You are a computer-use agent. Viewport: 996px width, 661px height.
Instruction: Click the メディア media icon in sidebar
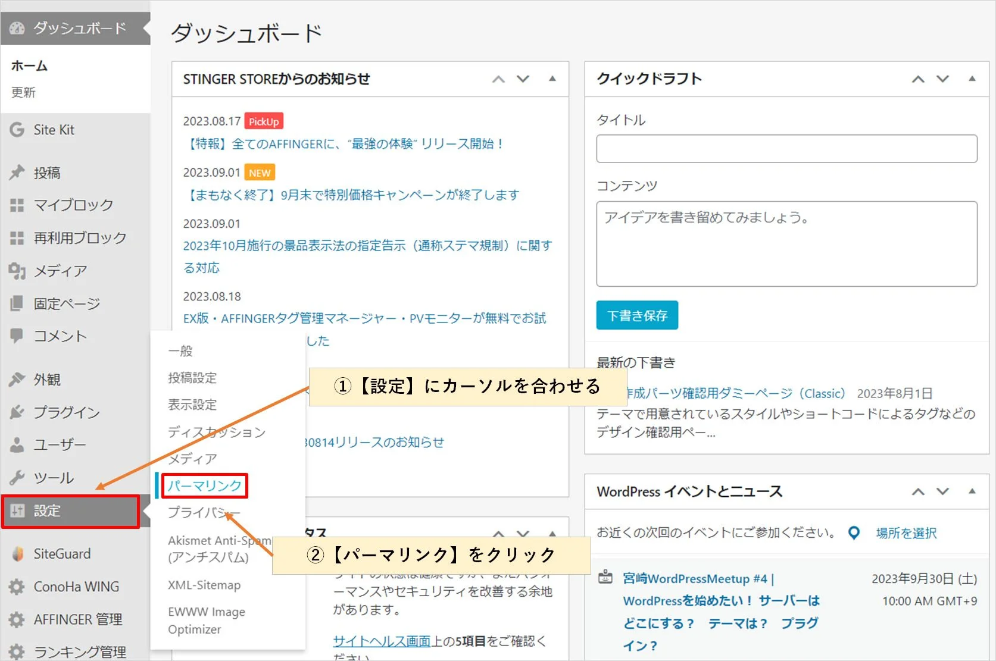pyautogui.click(x=17, y=271)
